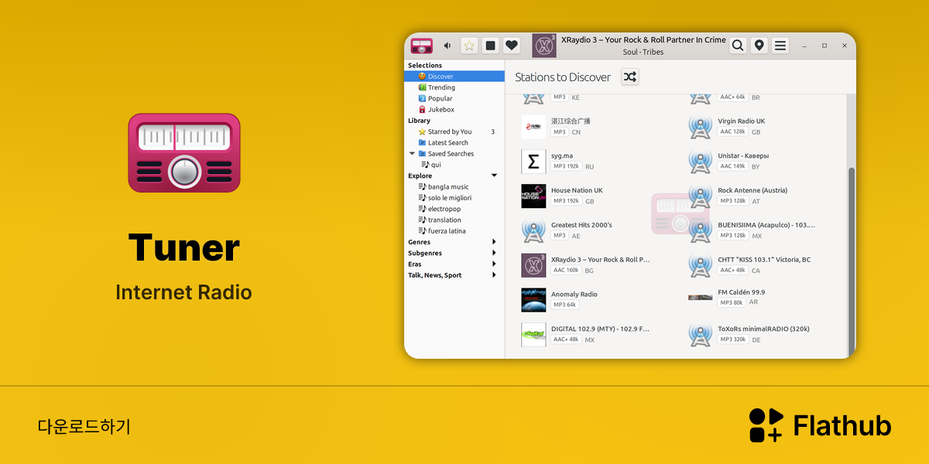Select the electropop explore entry
The width and height of the screenshot is (929, 464).
[x=454, y=209]
